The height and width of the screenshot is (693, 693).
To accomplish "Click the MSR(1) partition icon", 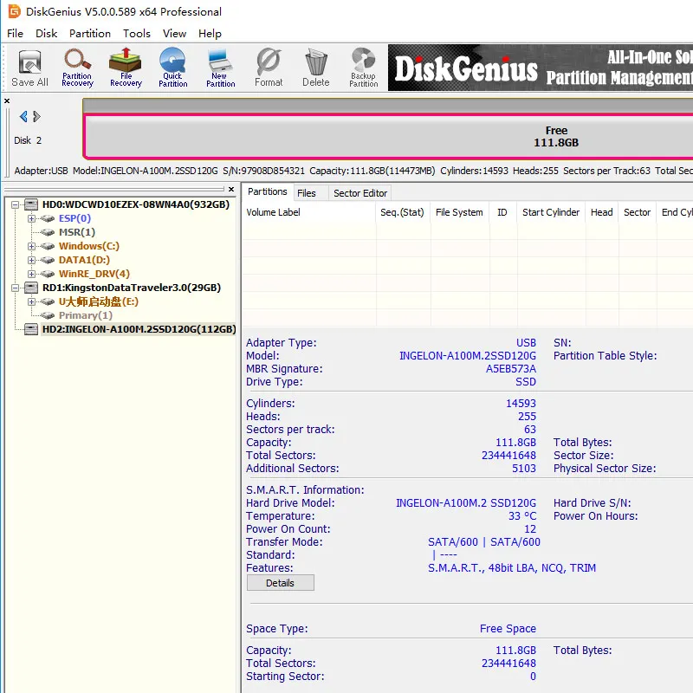I will point(48,232).
